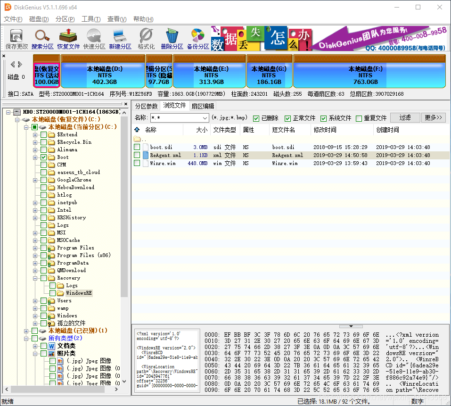Viewport: 451px width, 406px height.
Task: Click the Quick Partition (快速分区) toolbar icon
Action: pyautogui.click(x=94, y=39)
